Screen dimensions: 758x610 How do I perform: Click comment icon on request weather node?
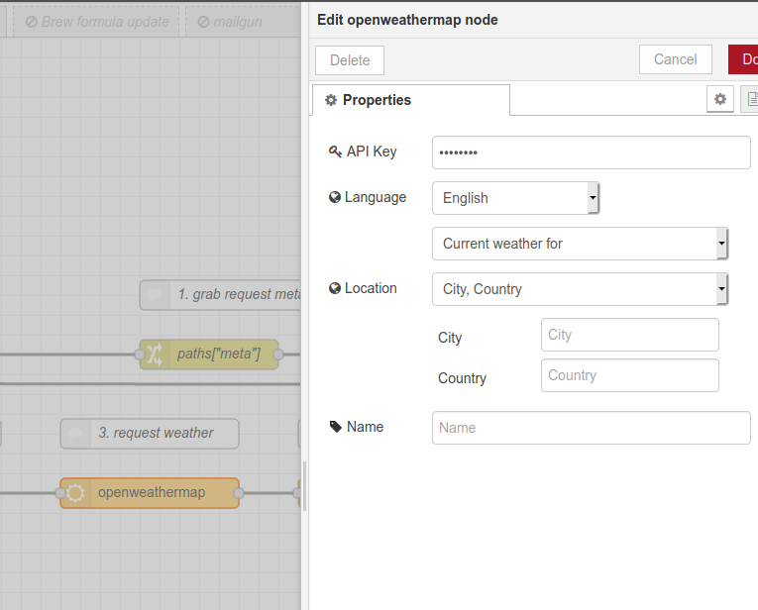tap(74, 433)
